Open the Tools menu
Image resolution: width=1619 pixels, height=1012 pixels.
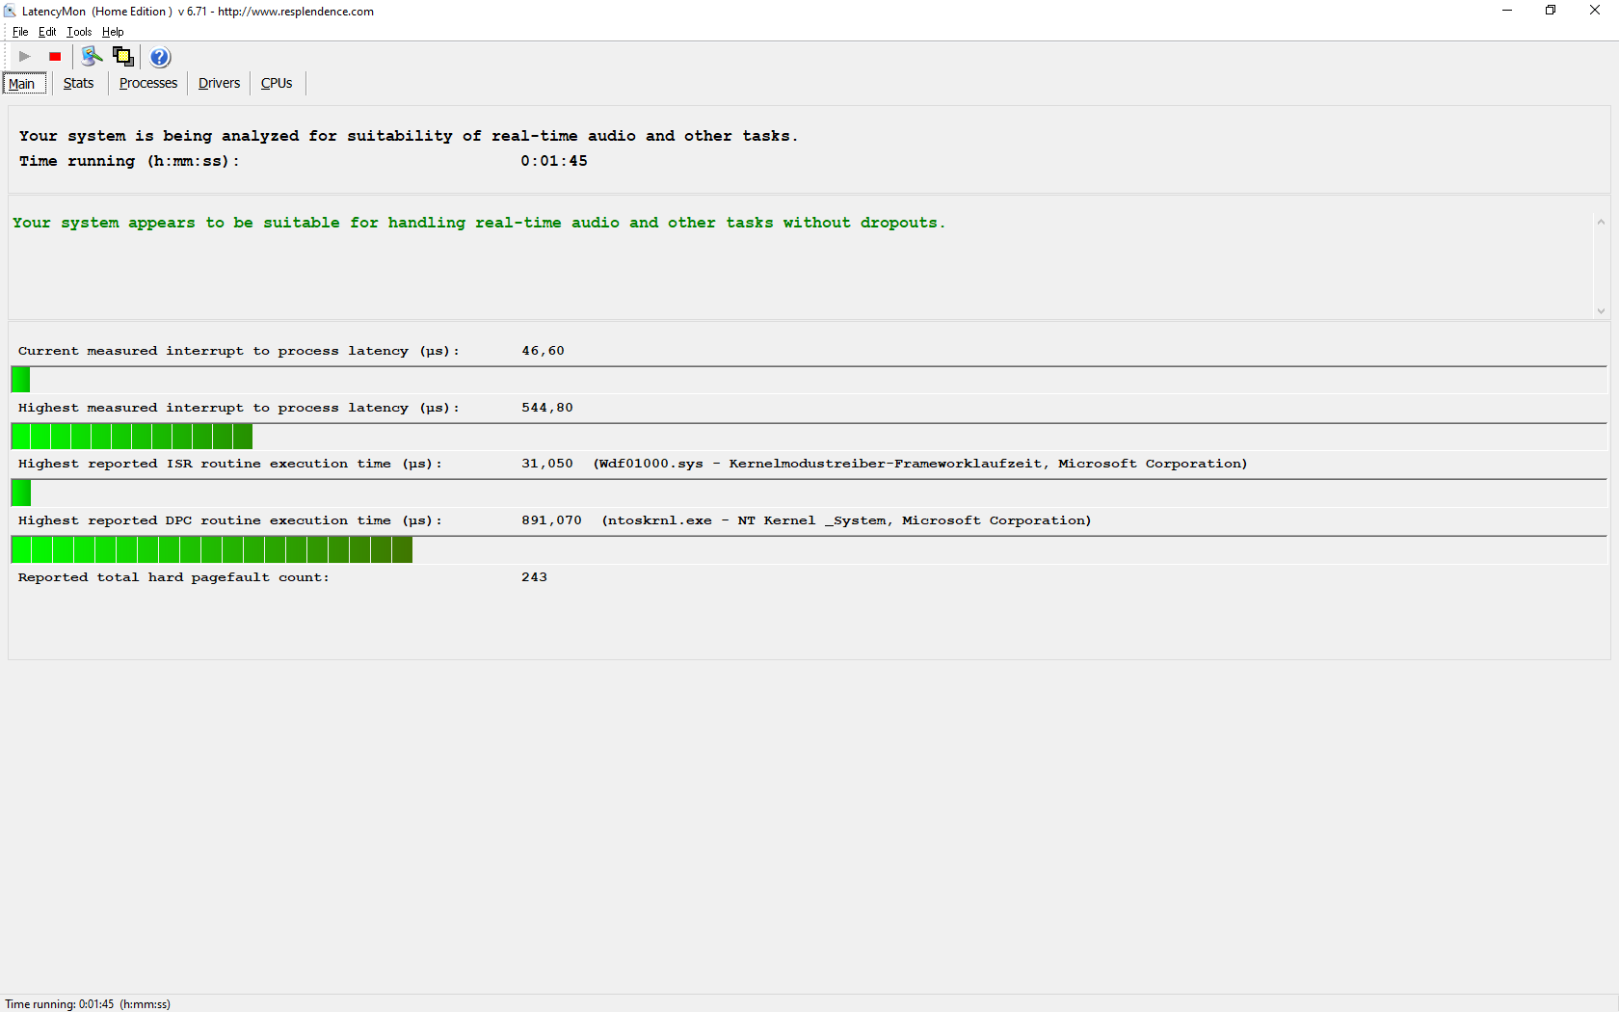79,32
